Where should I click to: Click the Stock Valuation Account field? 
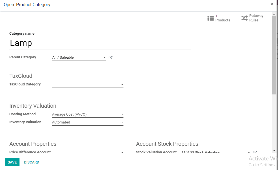(x=213, y=152)
